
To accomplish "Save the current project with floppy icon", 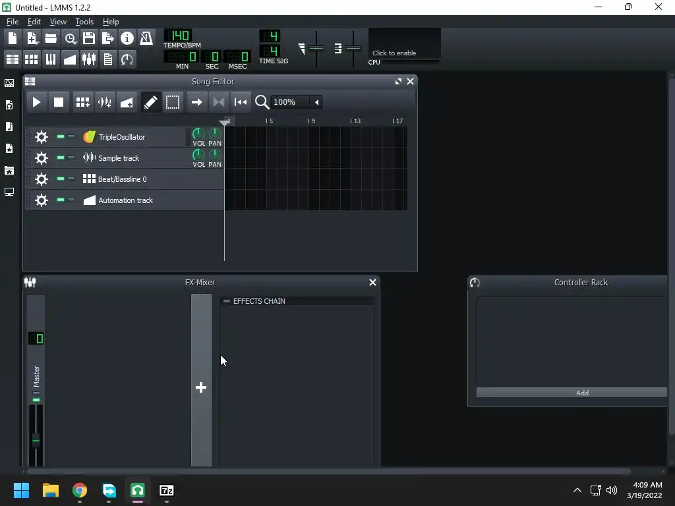I will (89, 38).
